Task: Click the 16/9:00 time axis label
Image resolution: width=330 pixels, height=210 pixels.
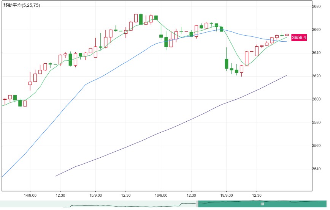Action: click(161, 196)
